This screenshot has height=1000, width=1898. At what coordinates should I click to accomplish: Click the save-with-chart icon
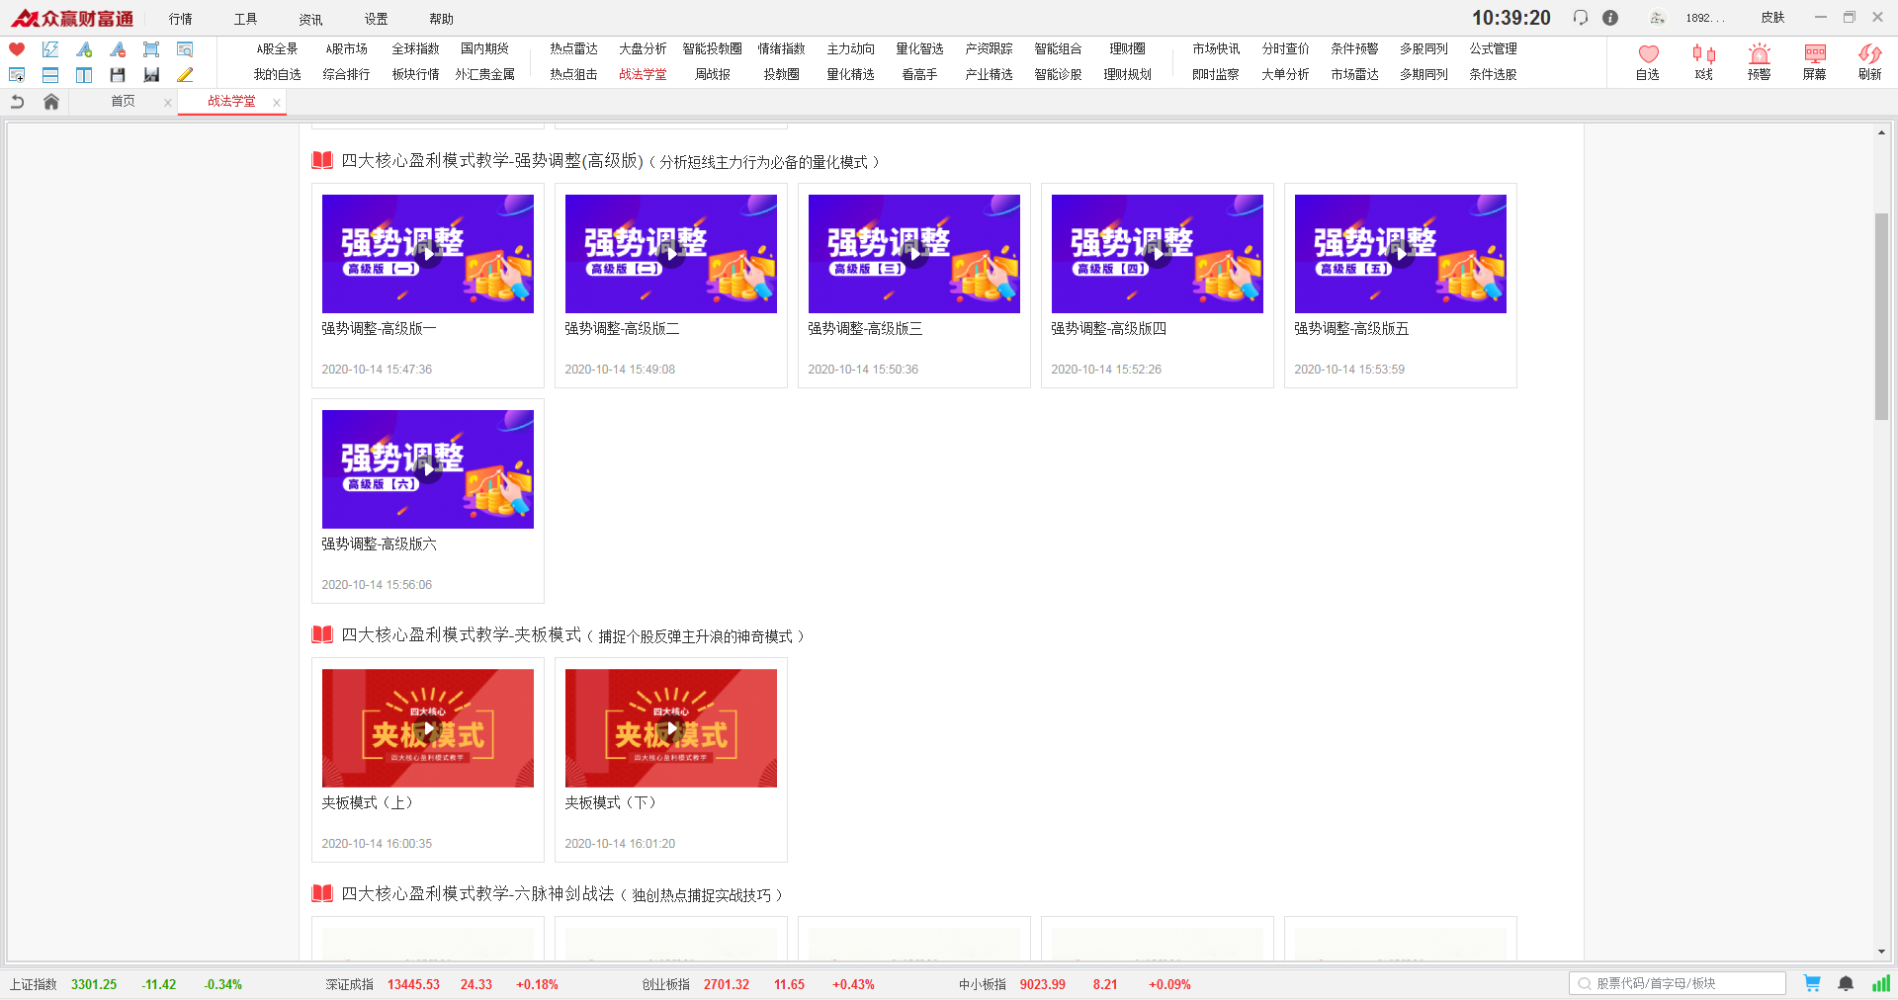tap(151, 75)
